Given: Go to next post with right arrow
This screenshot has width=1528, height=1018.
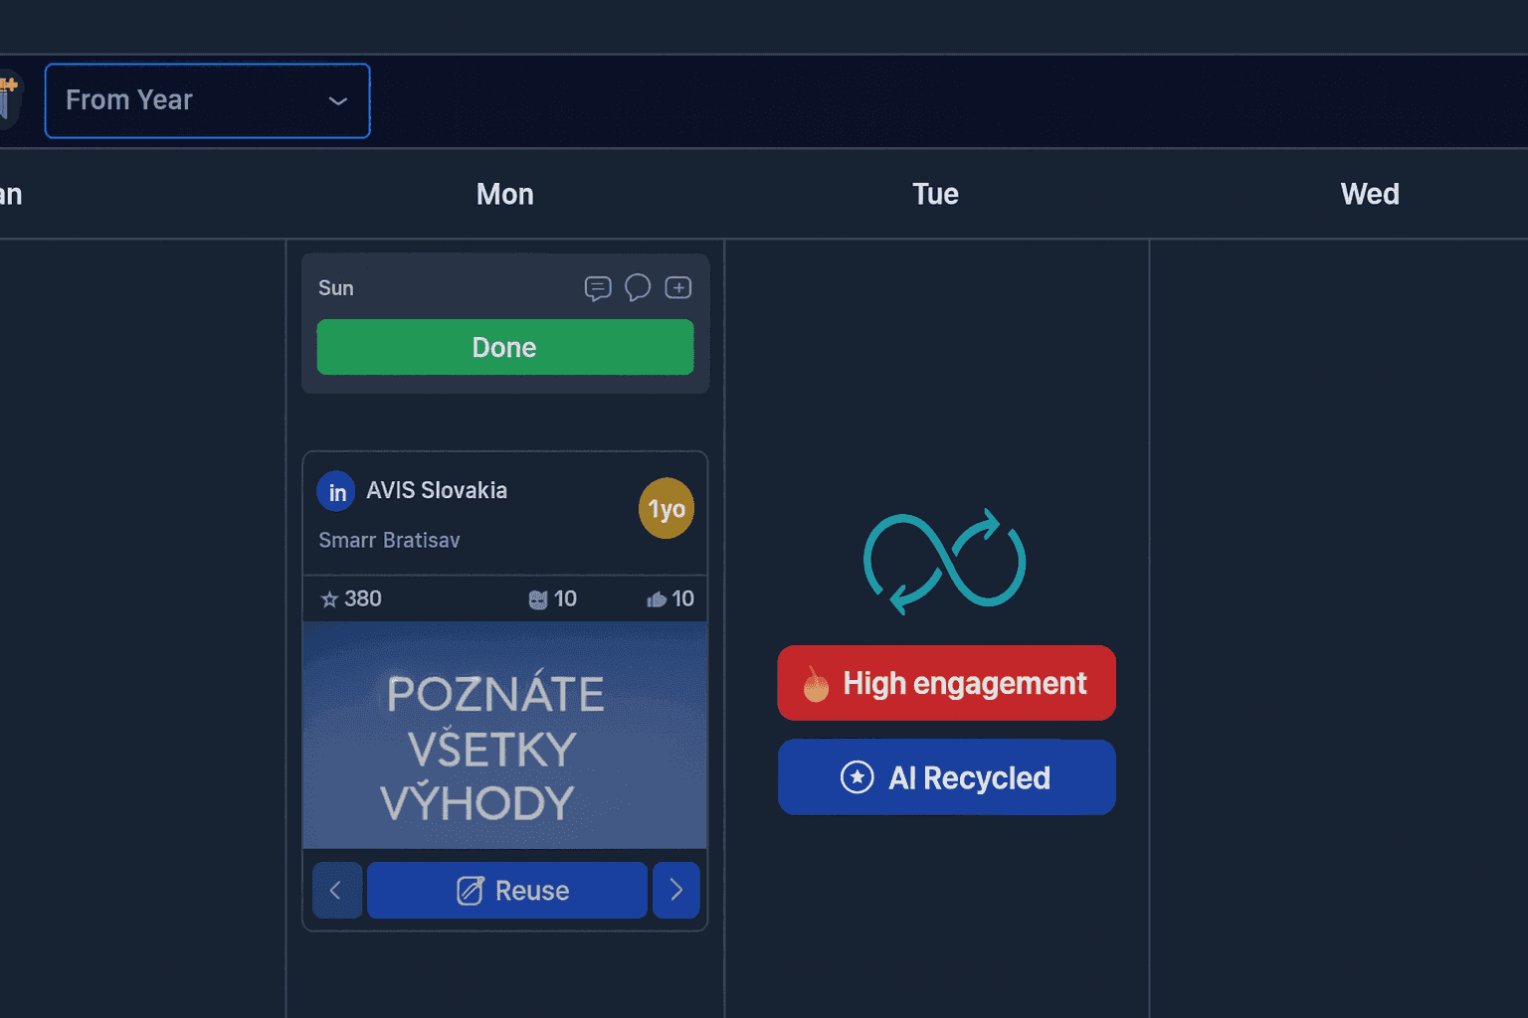Looking at the screenshot, I should (676, 890).
